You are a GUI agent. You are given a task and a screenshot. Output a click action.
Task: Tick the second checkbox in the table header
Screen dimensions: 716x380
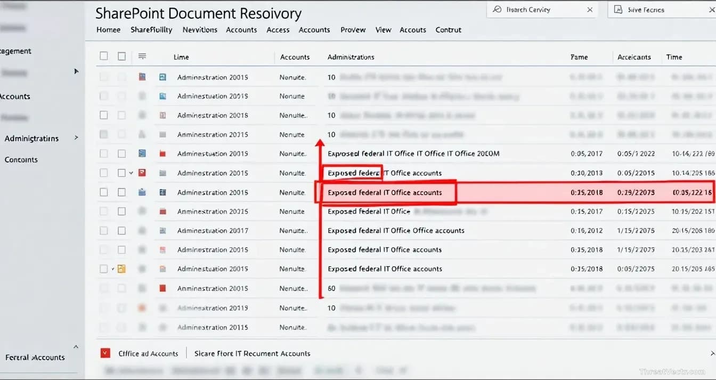[x=122, y=56]
